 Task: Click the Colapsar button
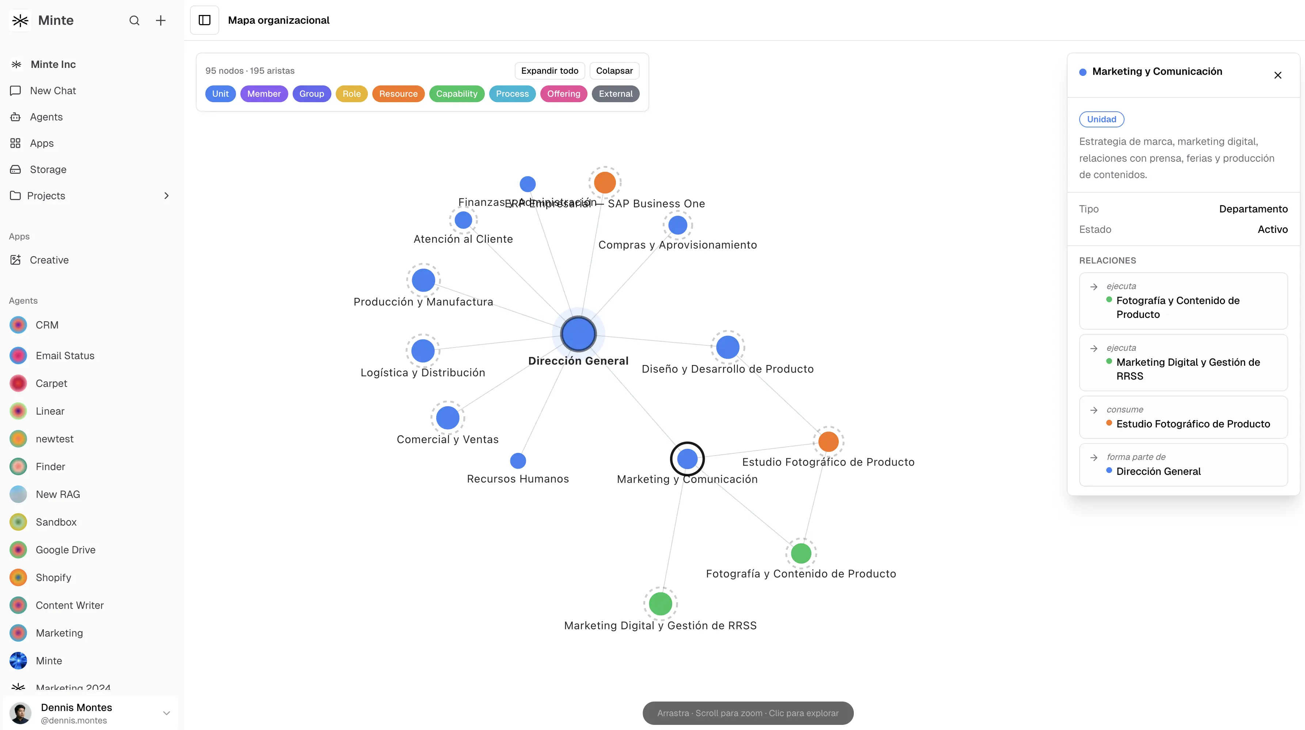click(x=614, y=71)
